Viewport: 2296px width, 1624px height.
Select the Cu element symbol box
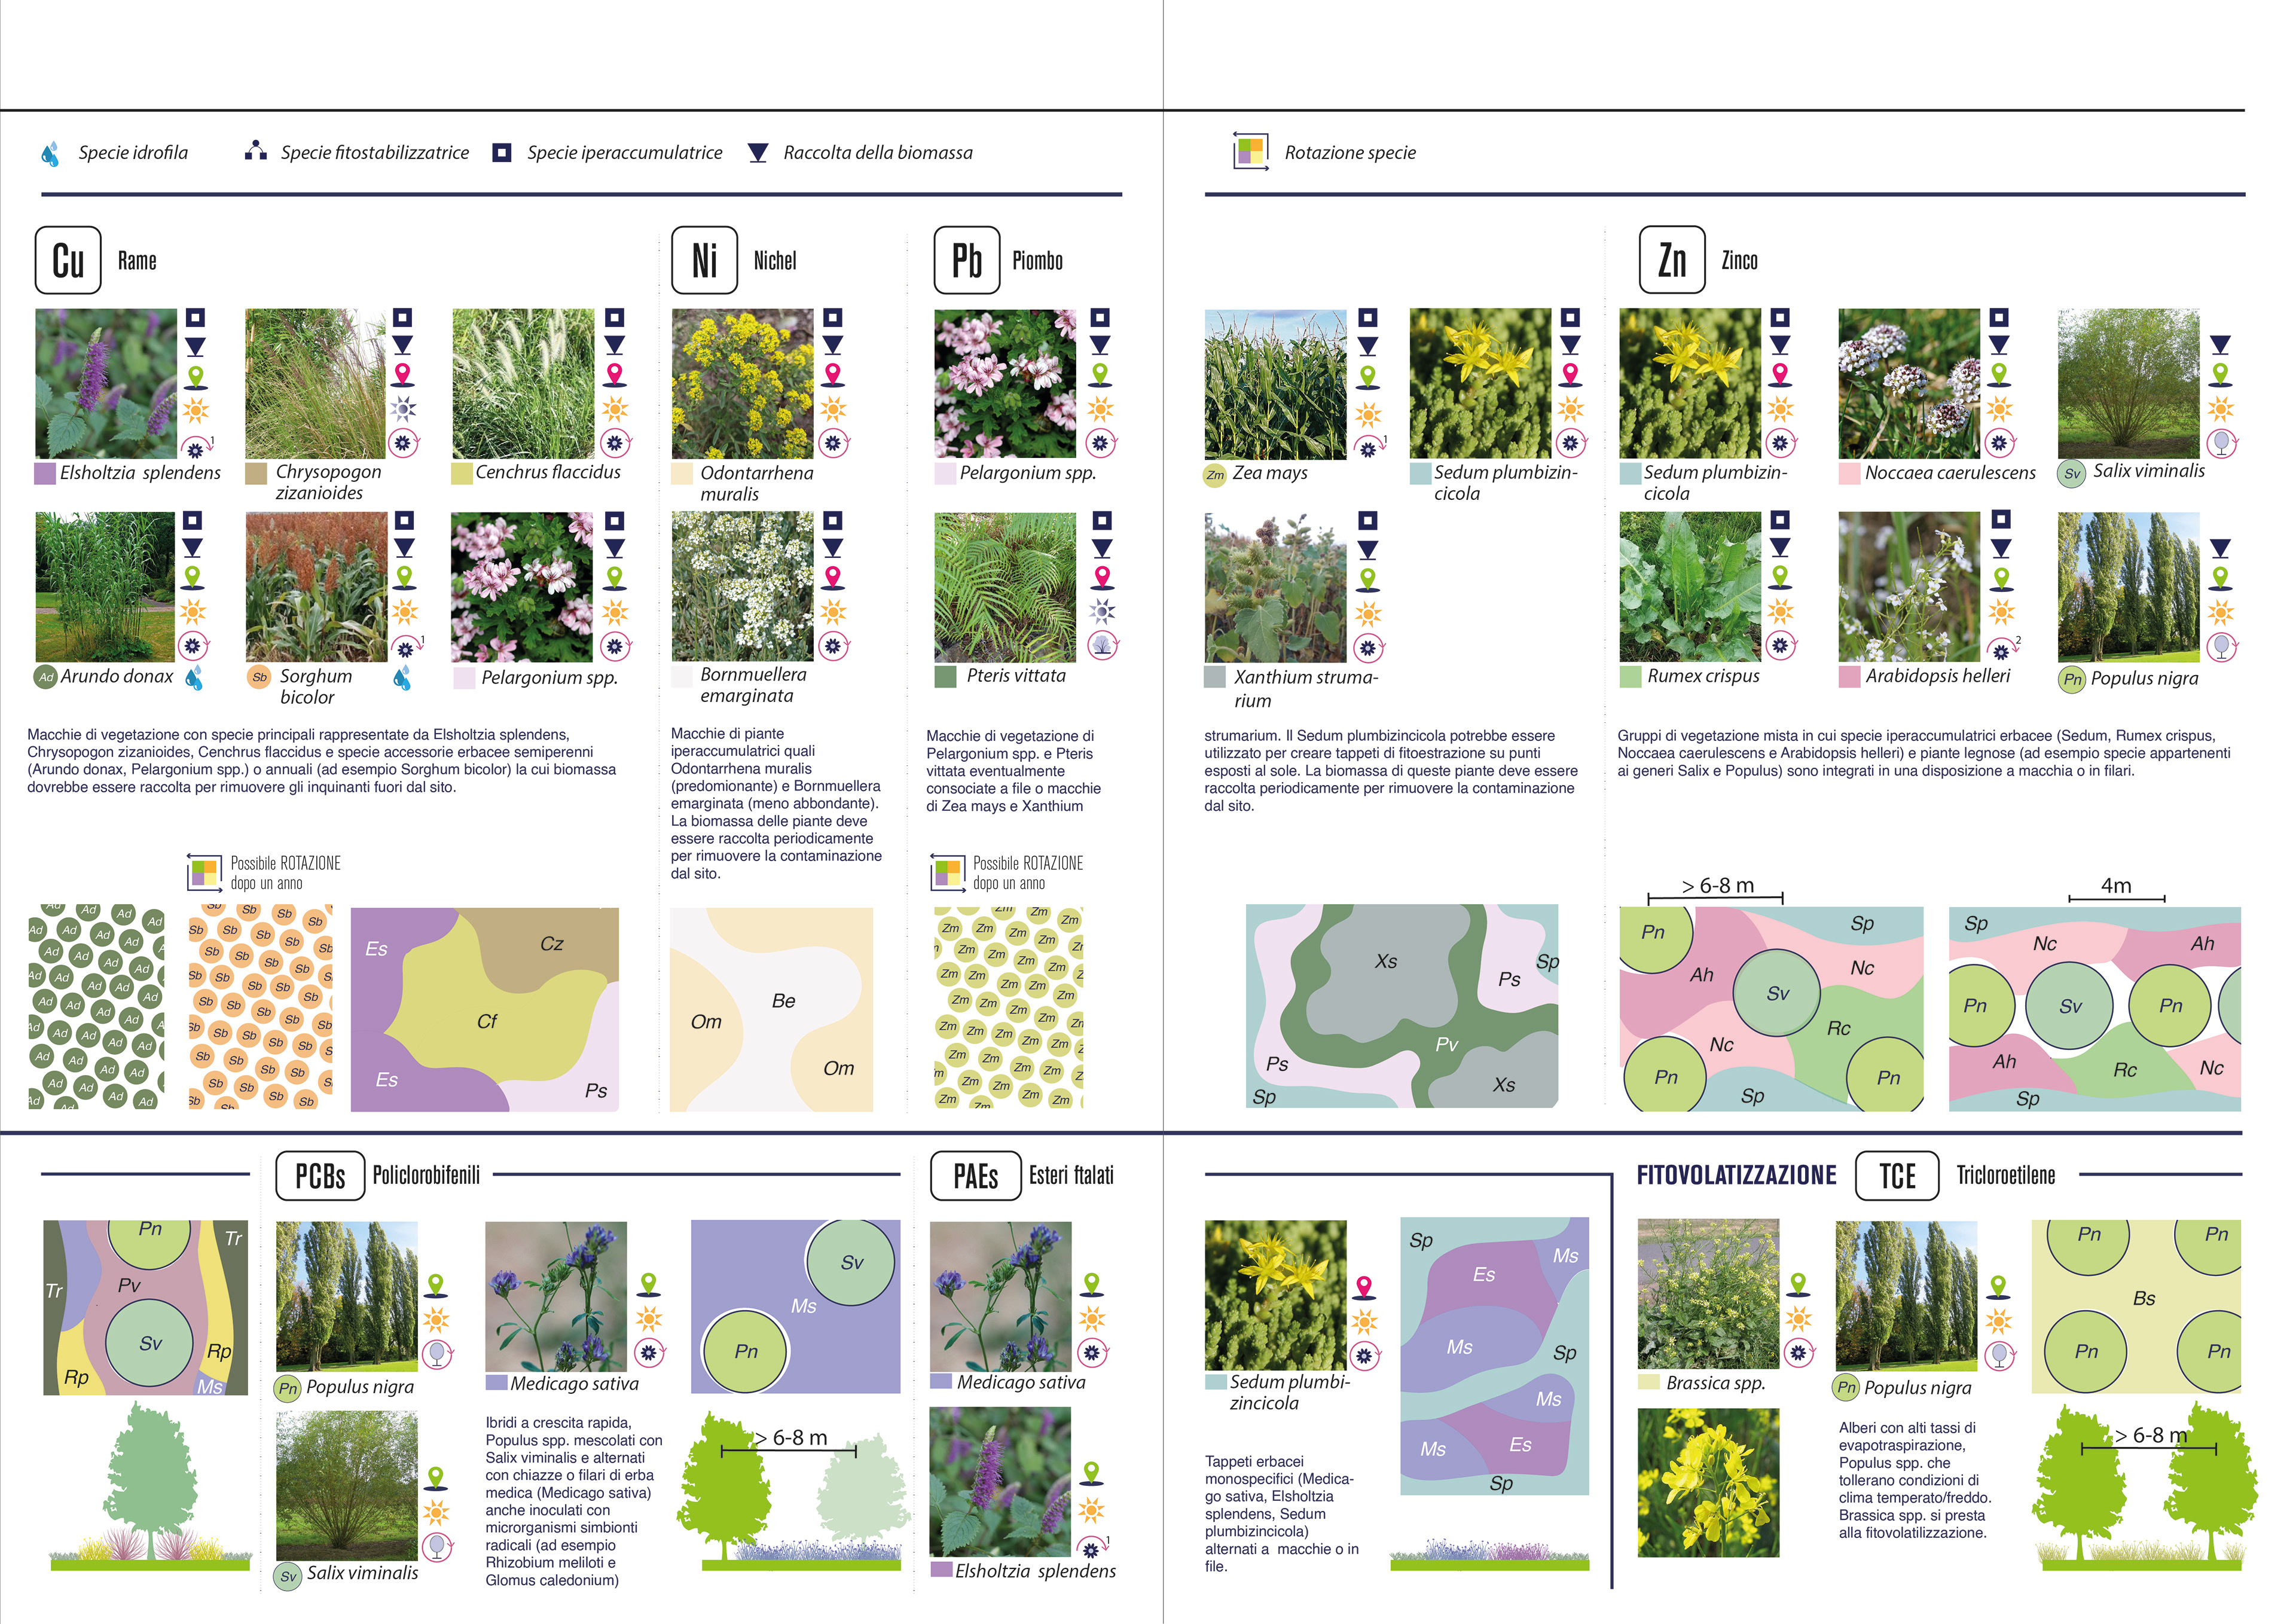pyautogui.click(x=68, y=261)
